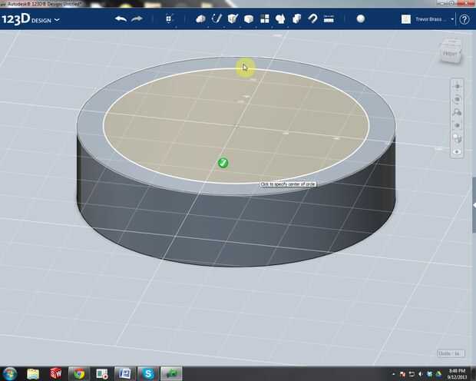Redo the last action
The image size is (476, 381).
pos(137,19)
